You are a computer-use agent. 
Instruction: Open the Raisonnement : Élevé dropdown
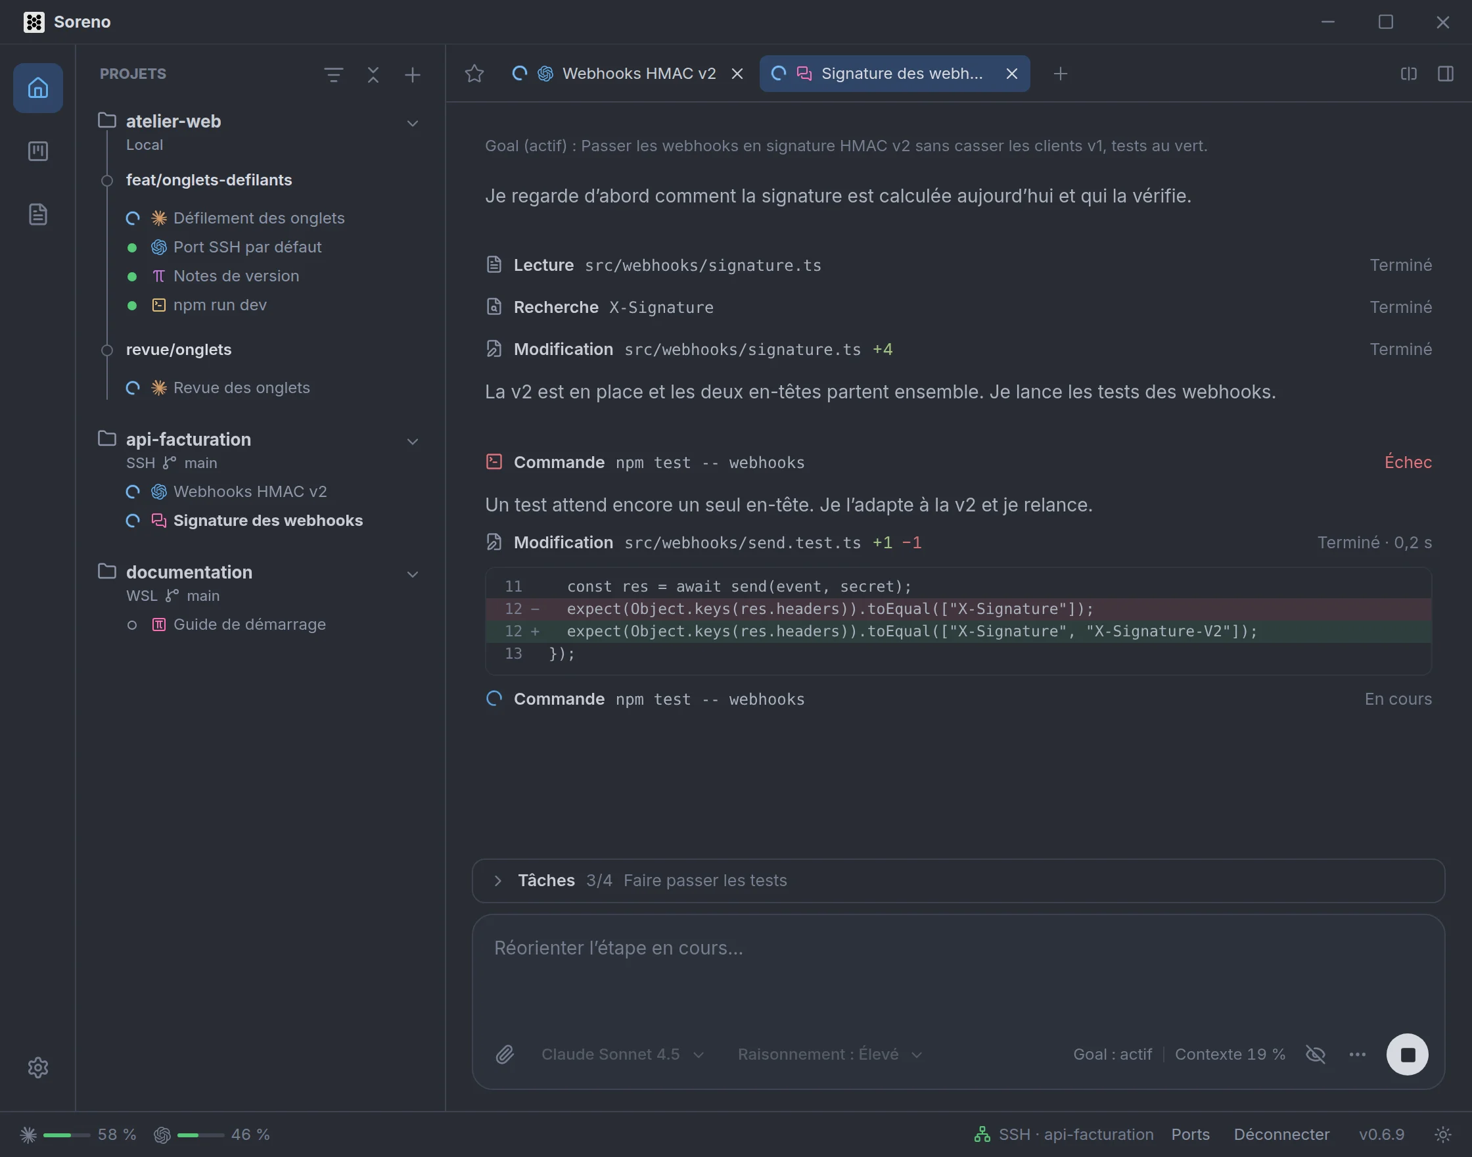829,1054
